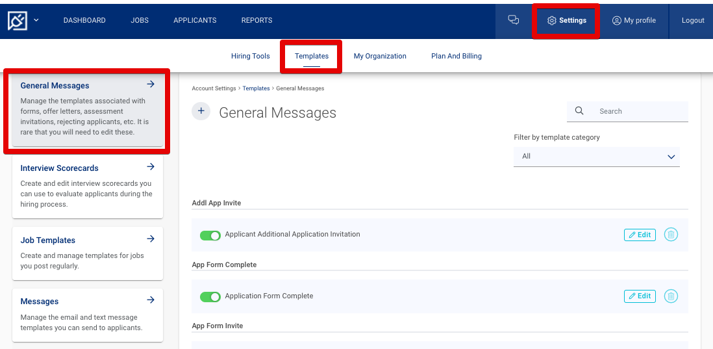Open the chat messages icon

click(513, 20)
